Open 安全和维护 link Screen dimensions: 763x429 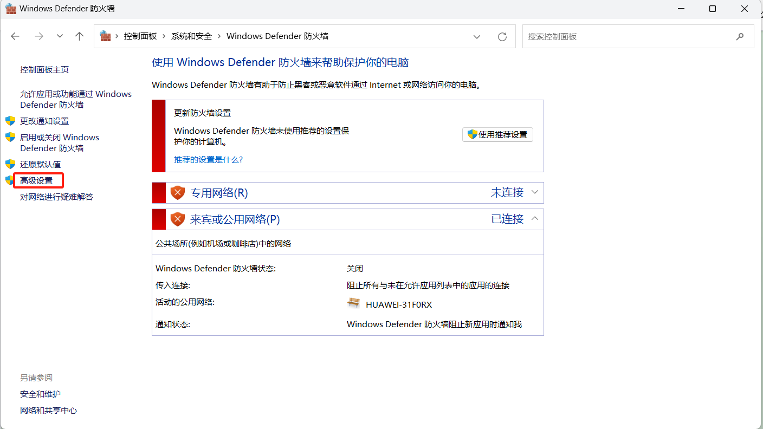[41, 394]
